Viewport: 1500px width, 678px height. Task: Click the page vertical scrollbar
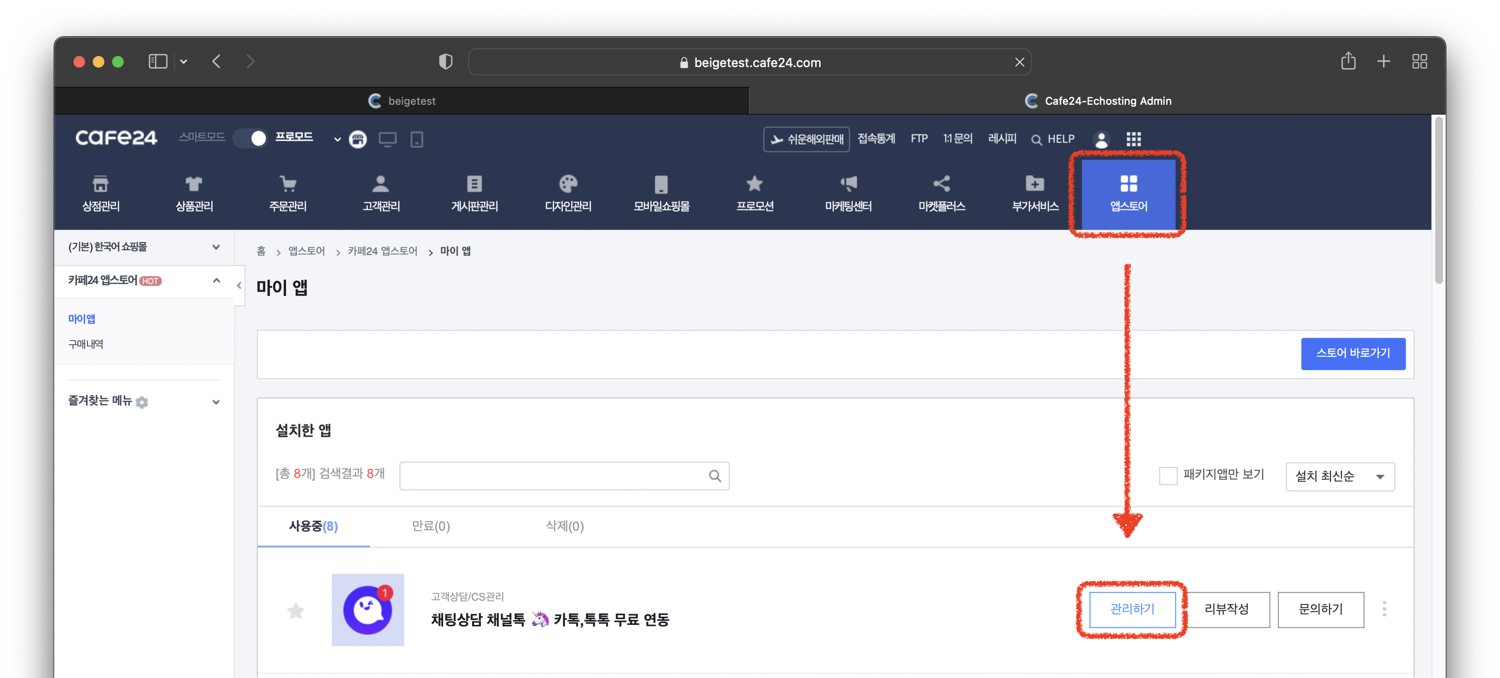coord(1438,201)
